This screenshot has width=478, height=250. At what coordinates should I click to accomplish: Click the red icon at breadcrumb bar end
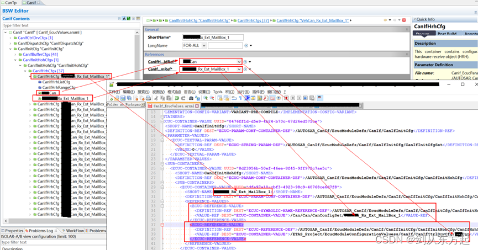[x=404, y=20]
